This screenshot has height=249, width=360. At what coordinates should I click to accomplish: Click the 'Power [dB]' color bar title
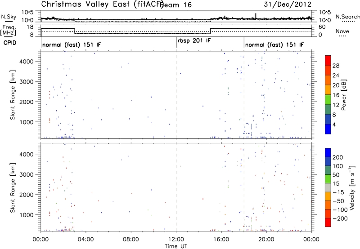point(343,95)
